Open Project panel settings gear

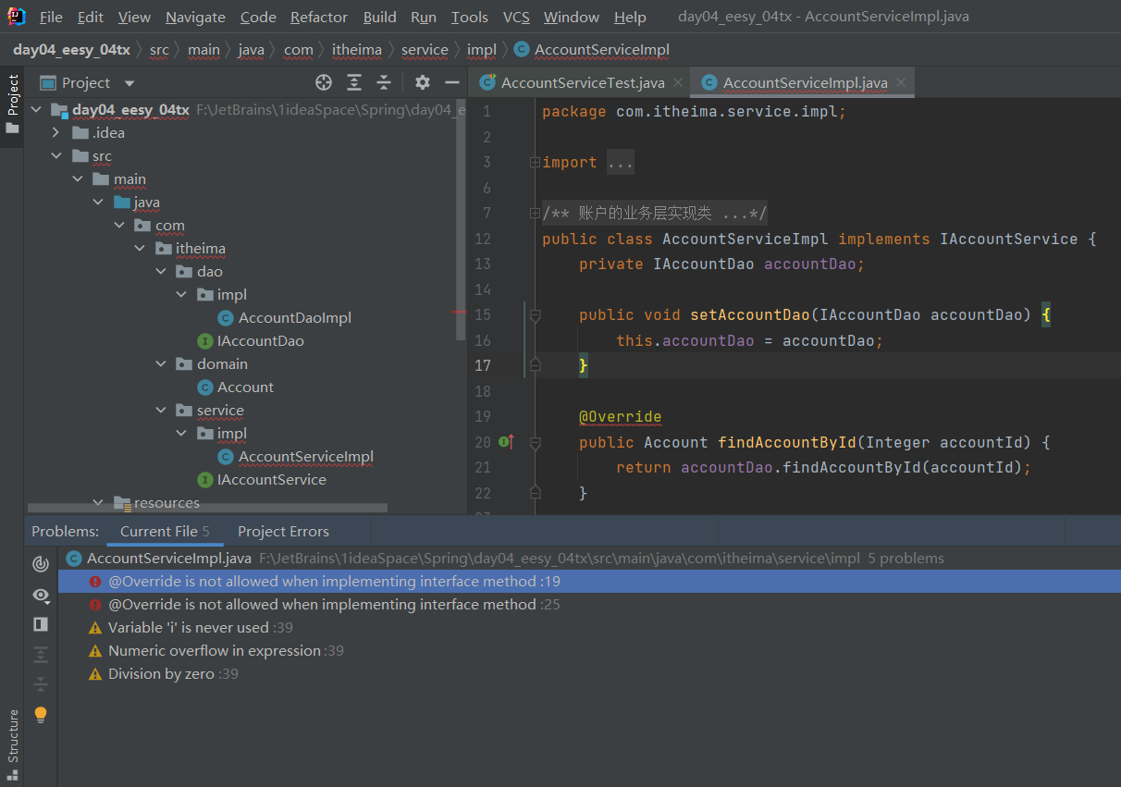click(x=423, y=82)
